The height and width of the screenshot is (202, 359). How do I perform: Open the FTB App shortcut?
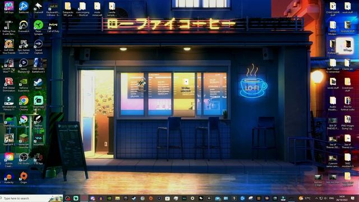point(38,159)
